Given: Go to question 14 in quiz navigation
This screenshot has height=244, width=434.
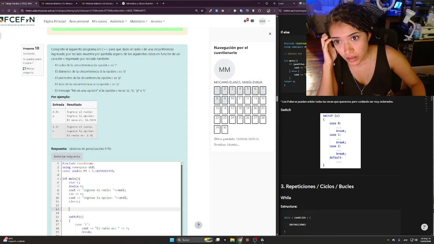Looking at the screenshot, I should click(263, 100).
